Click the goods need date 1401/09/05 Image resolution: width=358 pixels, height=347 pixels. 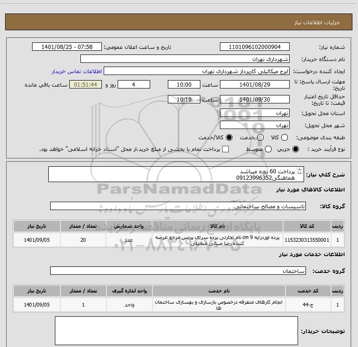(x=37, y=240)
